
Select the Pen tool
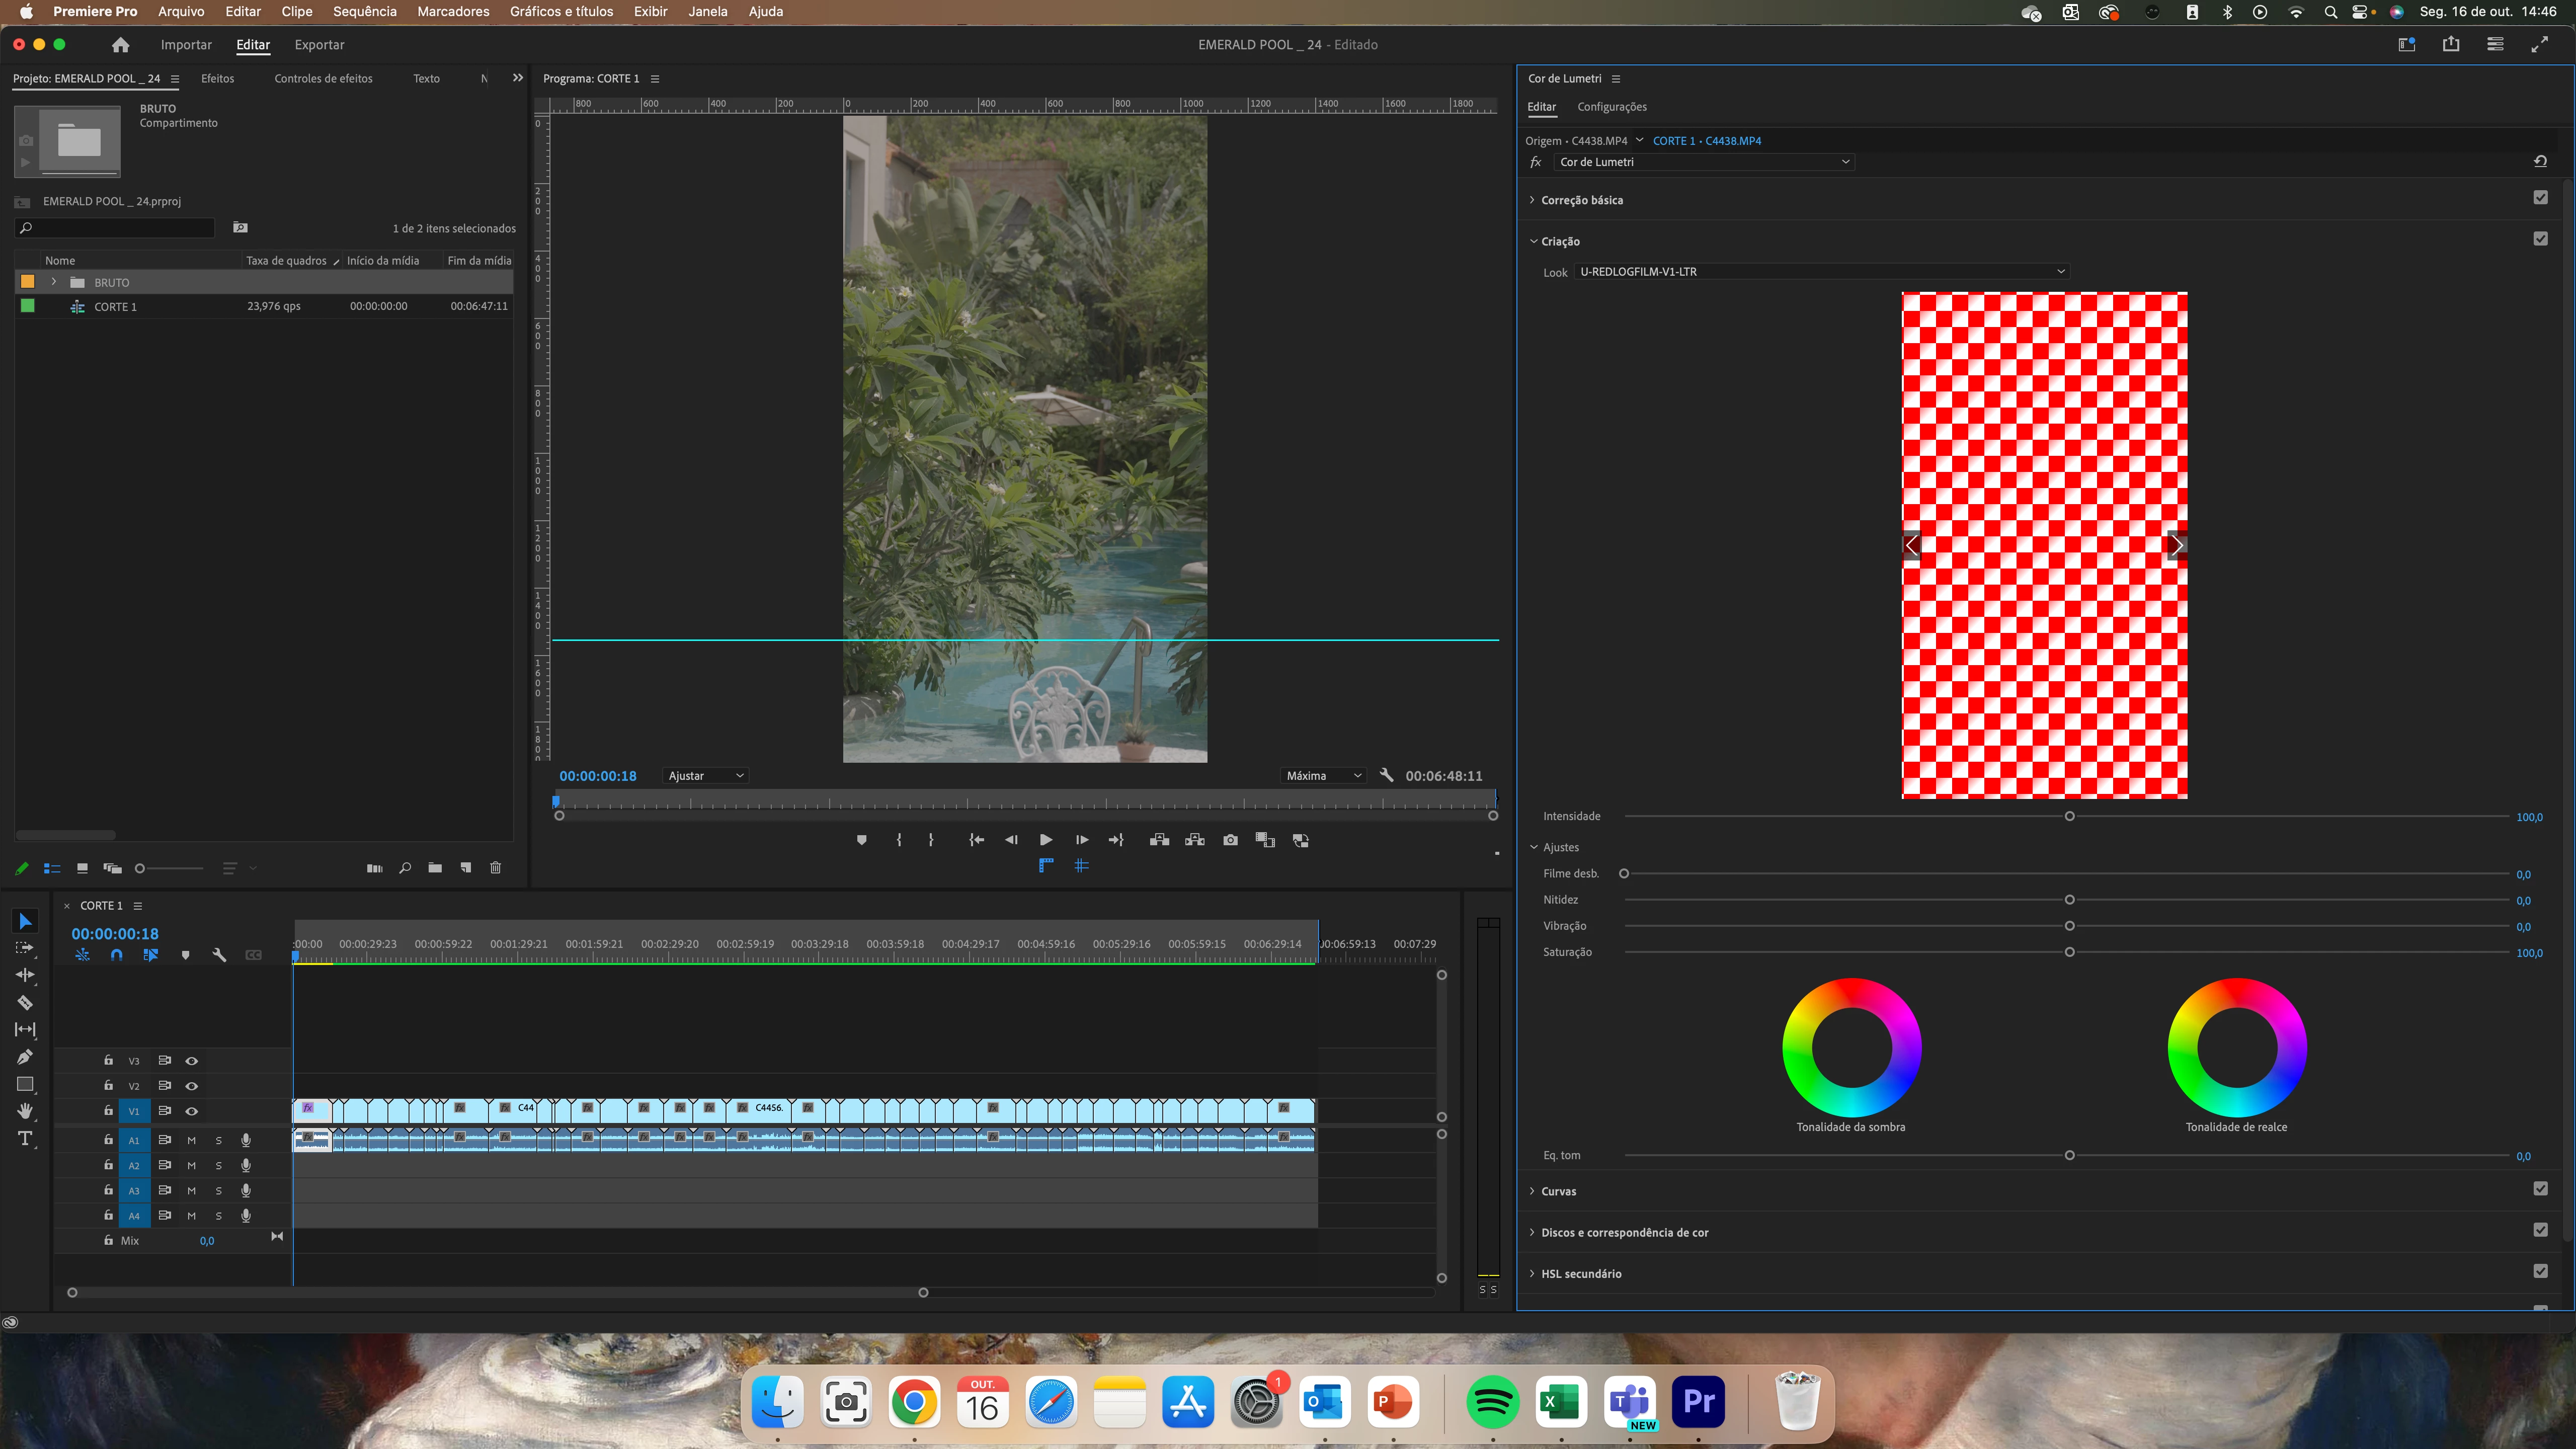[25, 1057]
